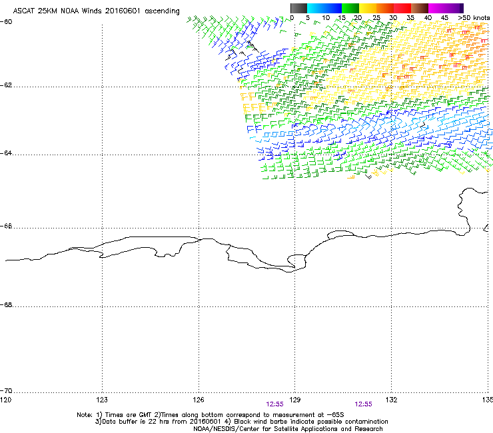This screenshot has width=493, height=433.
Task: Click the '-60' latitude label
Action: (x=6, y=22)
